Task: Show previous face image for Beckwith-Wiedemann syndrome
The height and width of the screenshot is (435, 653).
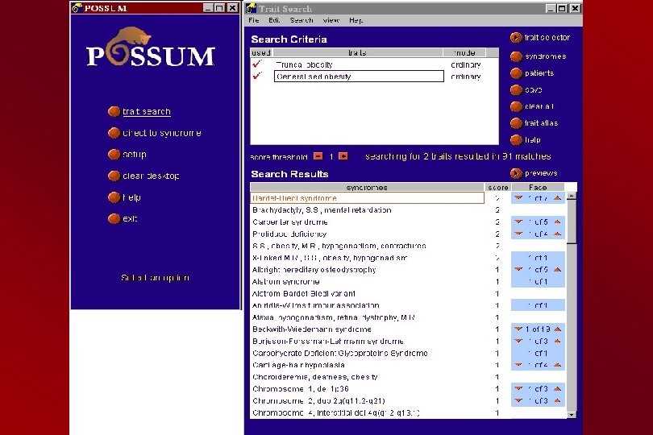Action: click(x=518, y=329)
